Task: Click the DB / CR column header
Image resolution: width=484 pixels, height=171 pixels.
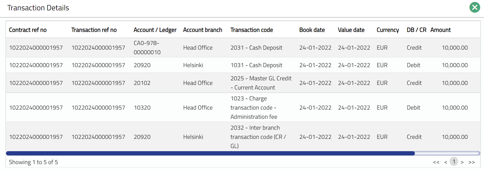Action: coord(416,30)
